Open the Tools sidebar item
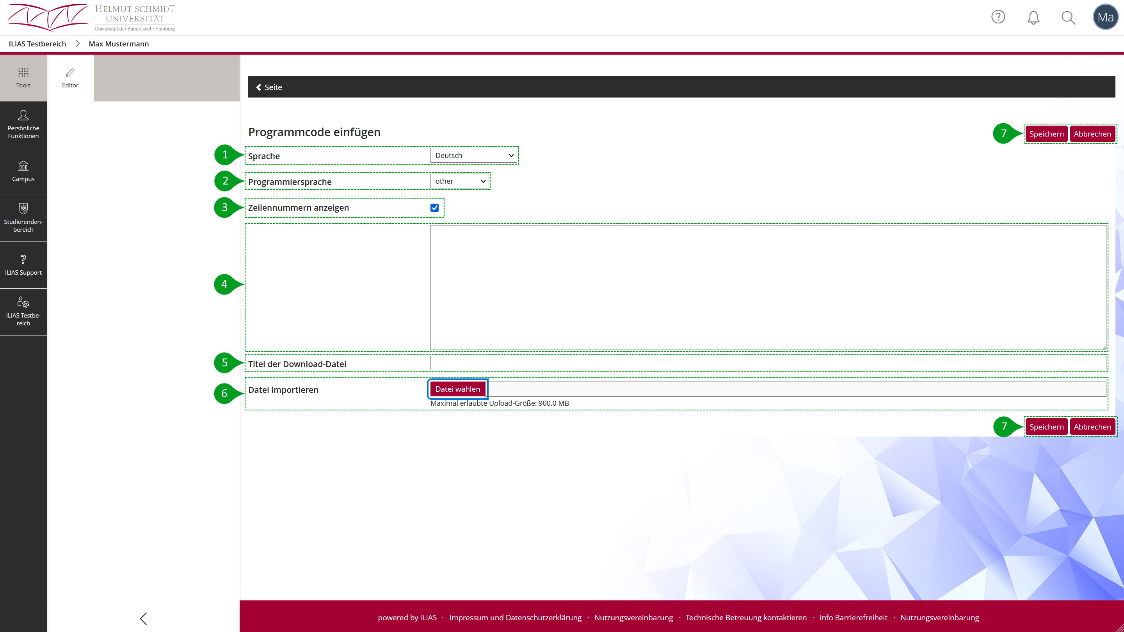 23,78
